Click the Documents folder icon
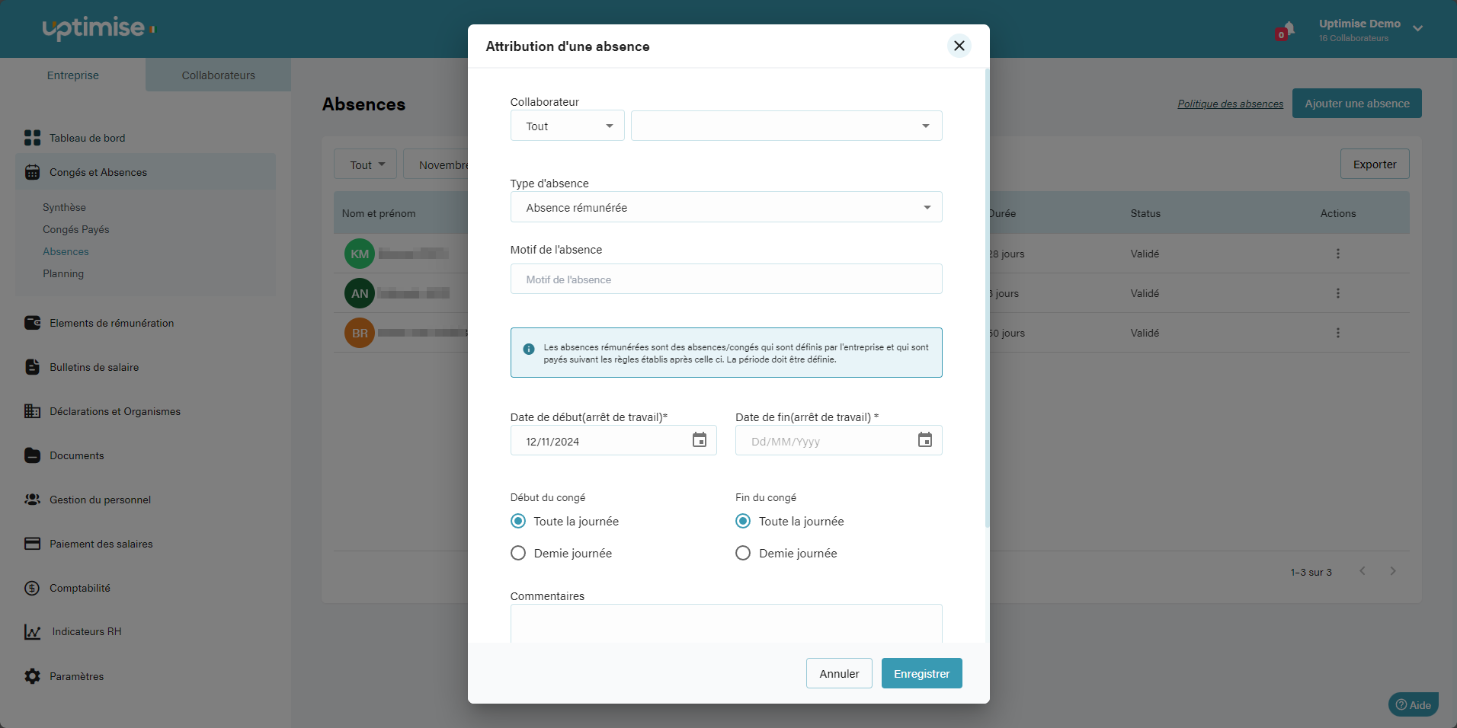Screen dimensions: 1457x728 coord(32,455)
